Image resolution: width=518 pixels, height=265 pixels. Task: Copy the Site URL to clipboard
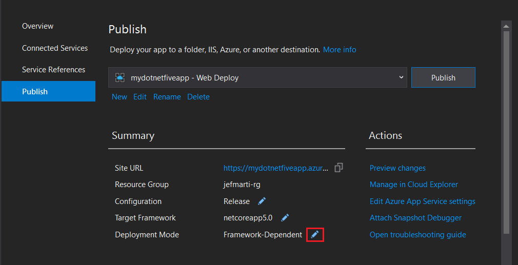pyautogui.click(x=338, y=168)
